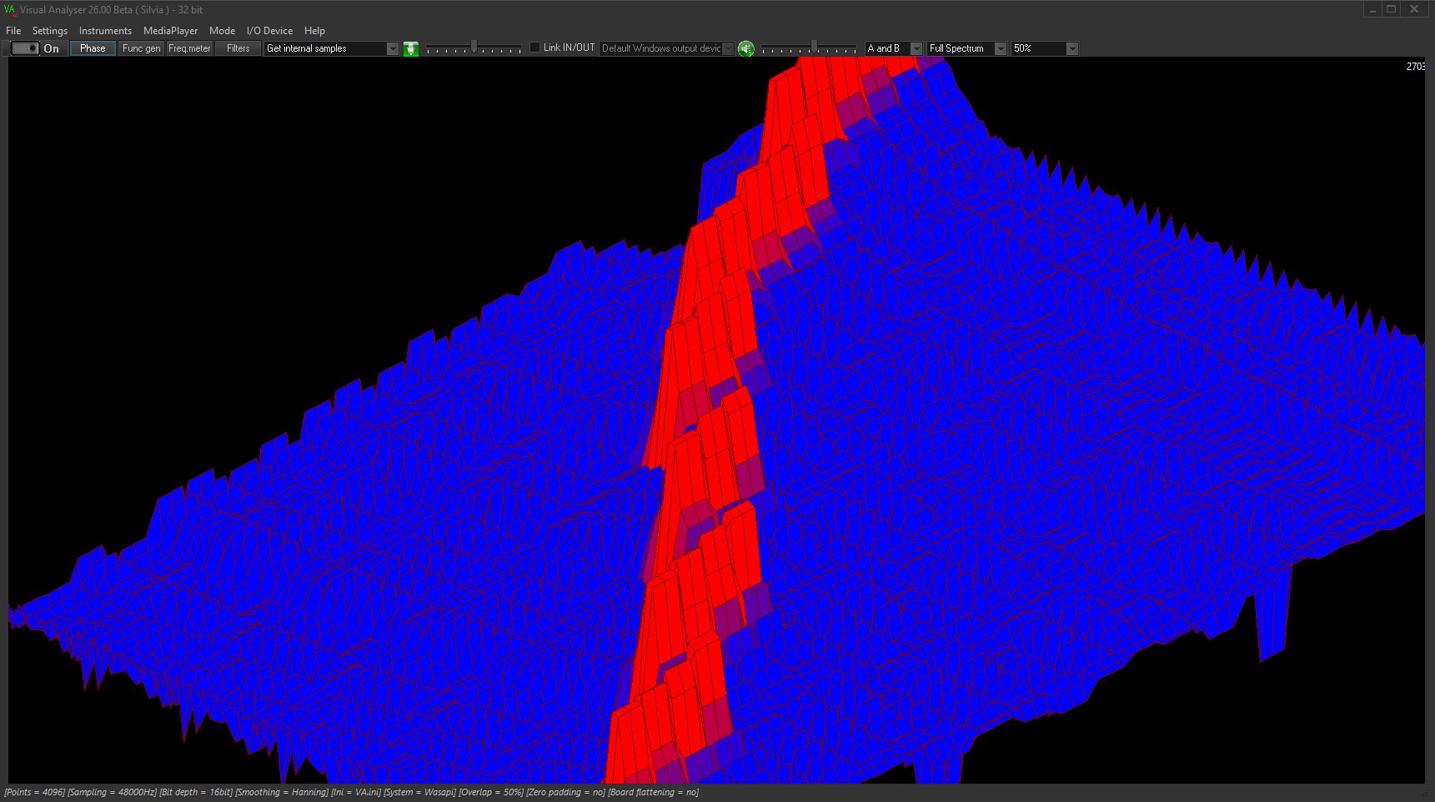Maximize the Visual Analyser window
Viewport: 1435px width, 802px height.
1392,10
